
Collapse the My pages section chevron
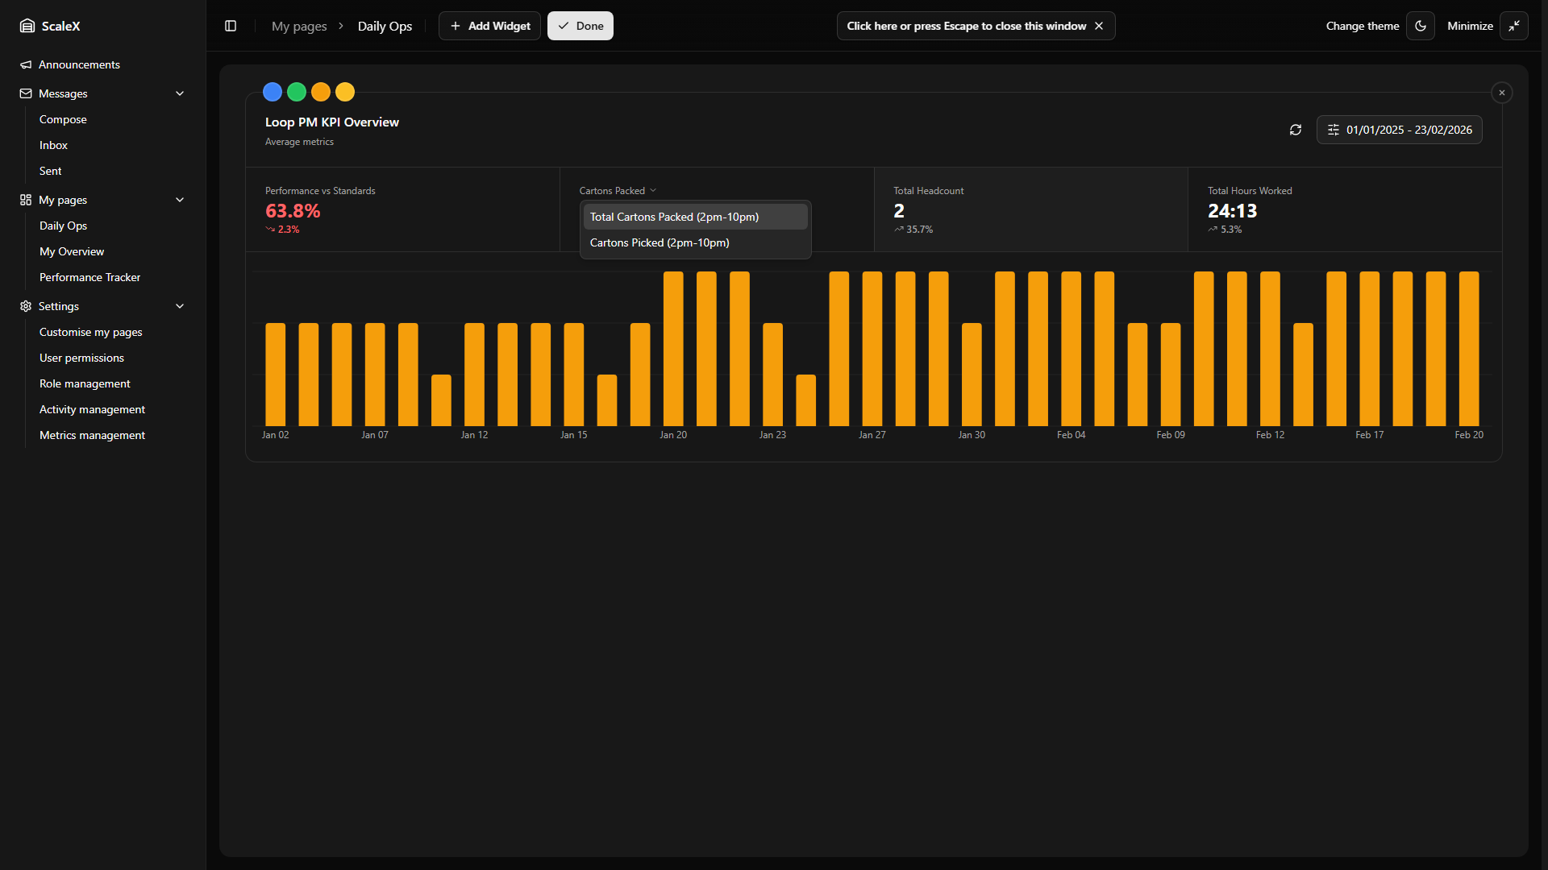click(x=180, y=200)
